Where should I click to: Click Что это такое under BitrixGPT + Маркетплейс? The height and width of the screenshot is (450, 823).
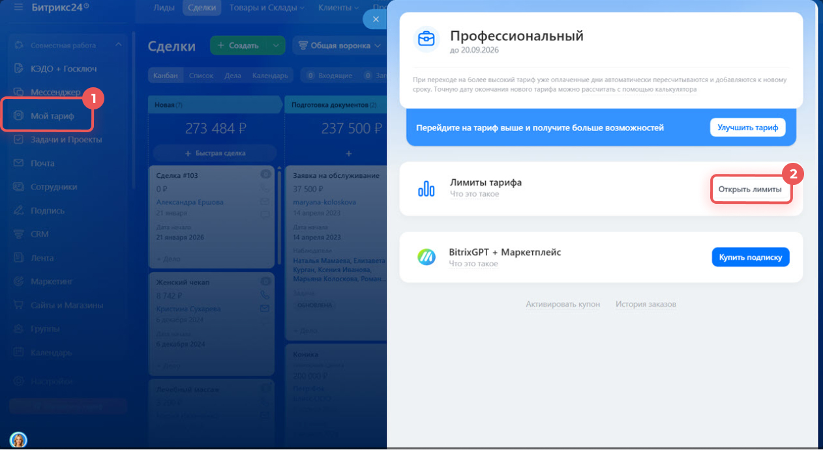[x=473, y=264]
